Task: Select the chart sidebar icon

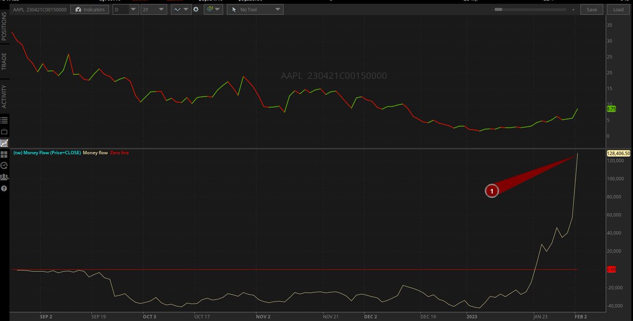Action: point(4,143)
